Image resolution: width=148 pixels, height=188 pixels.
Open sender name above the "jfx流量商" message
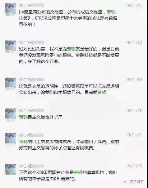click(x=31, y=5)
